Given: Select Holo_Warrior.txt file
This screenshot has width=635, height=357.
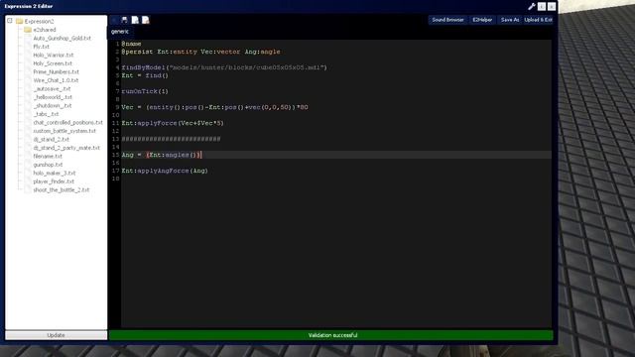Looking at the screenshot, I should tap(54, 56).
